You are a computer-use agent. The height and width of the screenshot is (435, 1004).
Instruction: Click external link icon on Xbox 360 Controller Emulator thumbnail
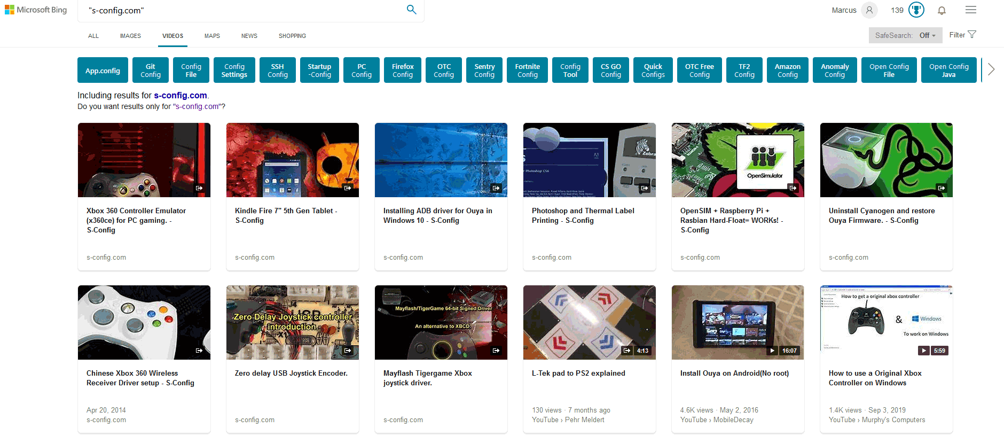pyautogui.click(x=199, y=188)
